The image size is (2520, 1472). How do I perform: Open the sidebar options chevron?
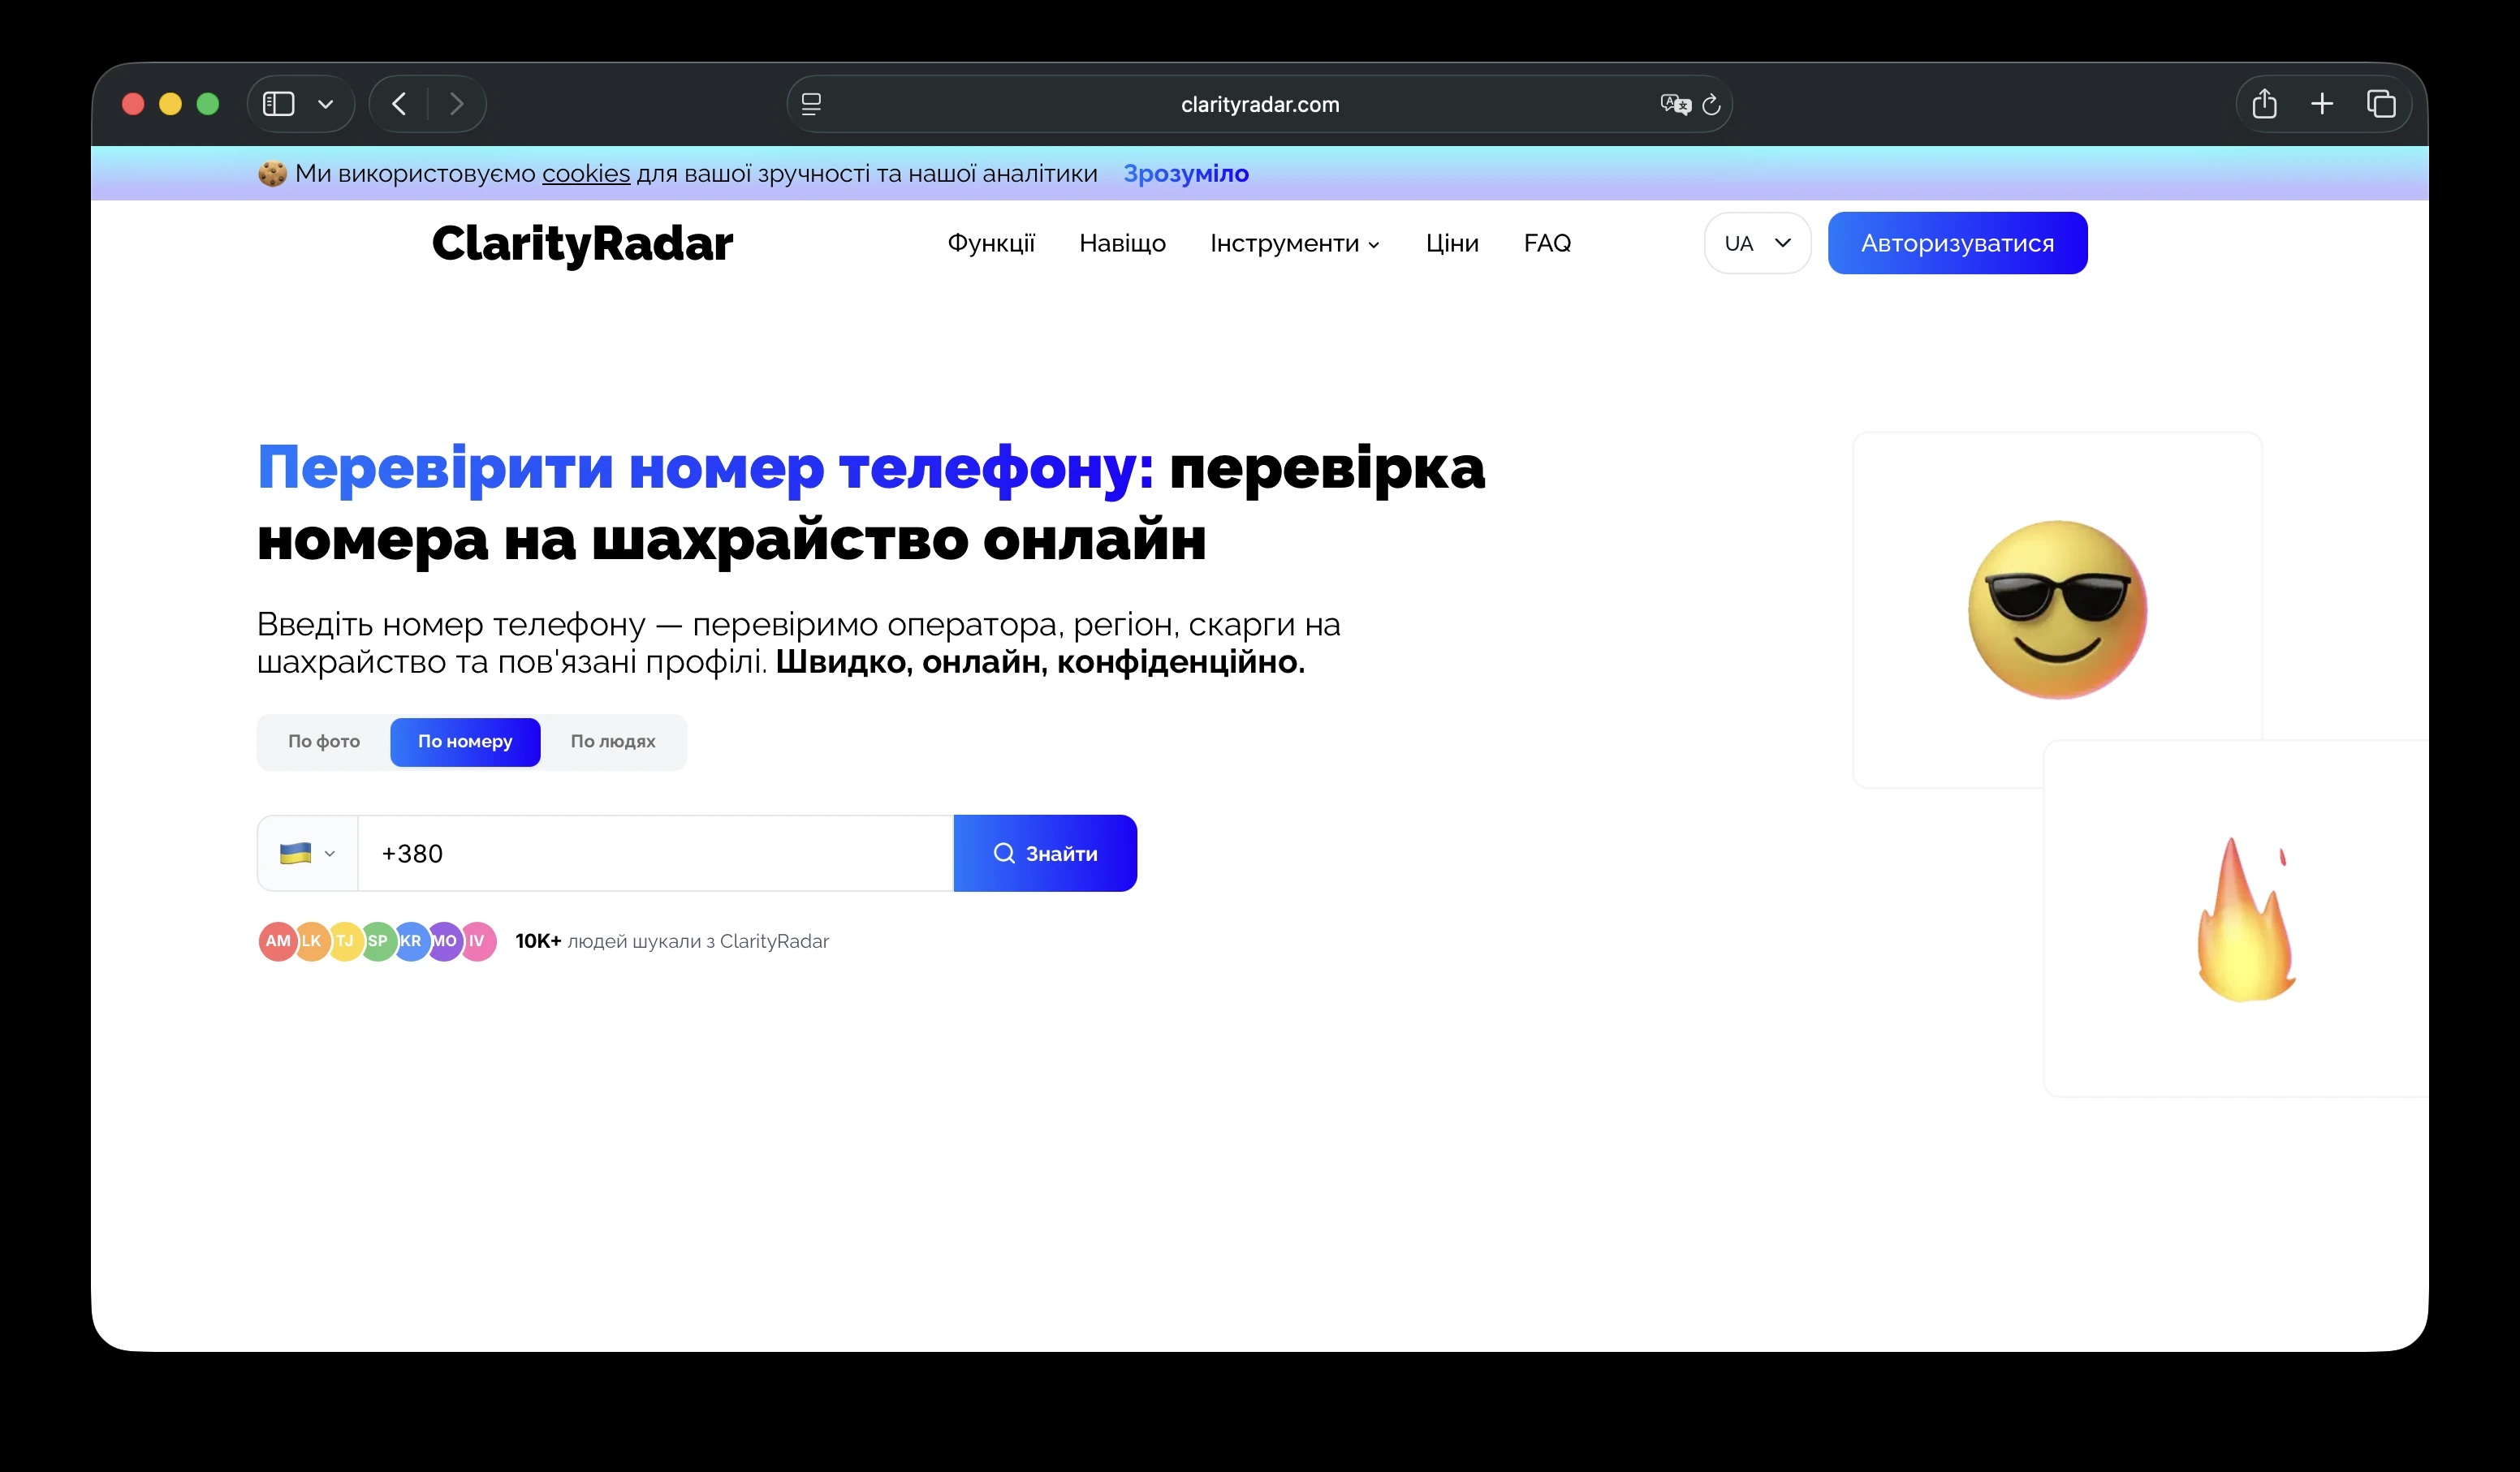click(325, 104)
